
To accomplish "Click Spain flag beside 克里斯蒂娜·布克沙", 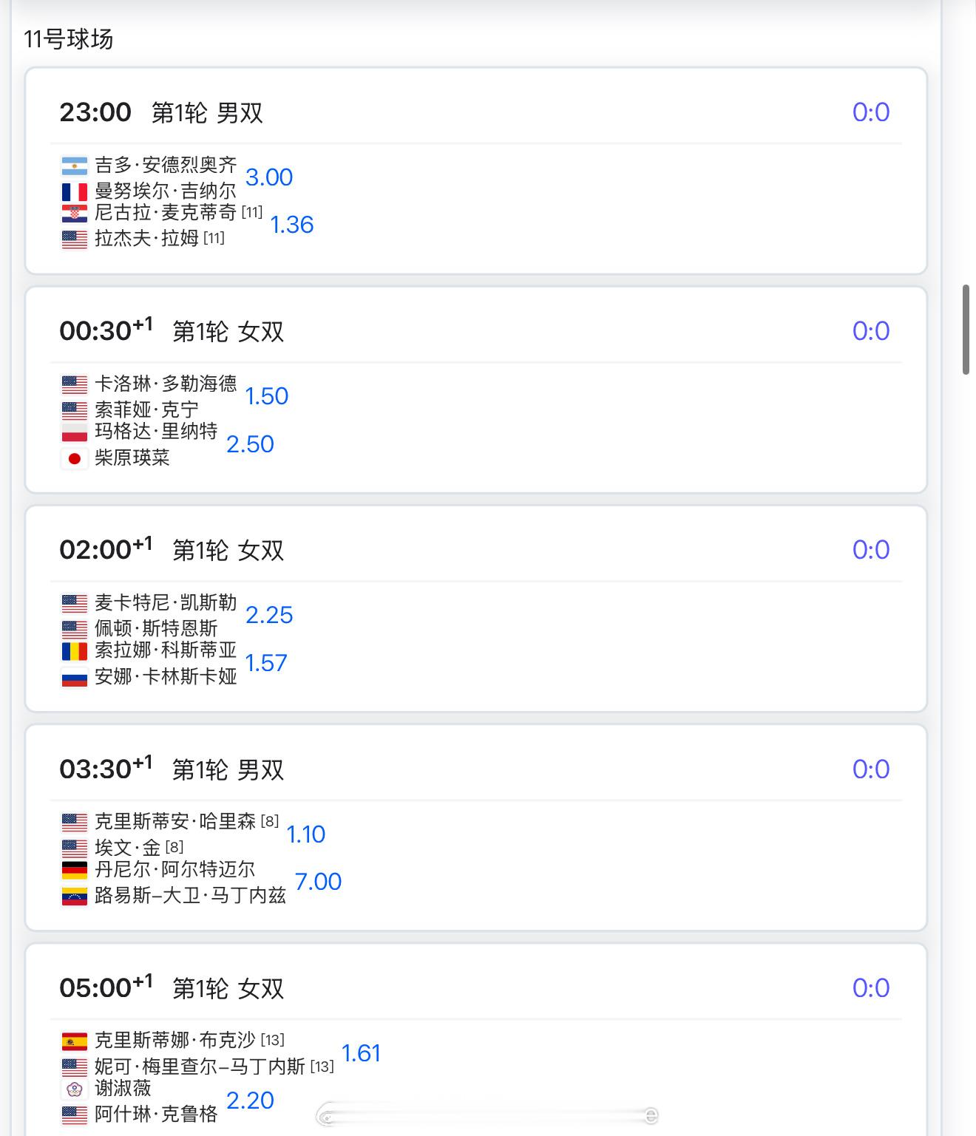I will pyautogui.click(x=74, y=1041).
